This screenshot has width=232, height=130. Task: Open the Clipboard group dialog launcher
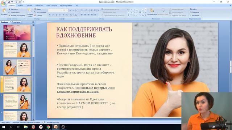point(25,19)
